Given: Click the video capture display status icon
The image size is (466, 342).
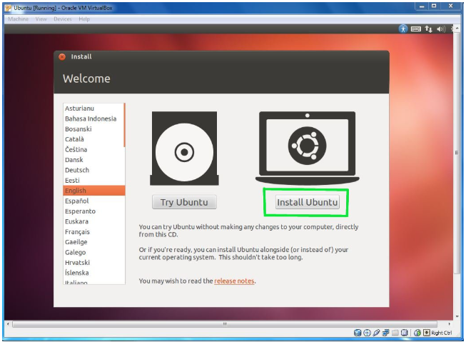Looking at the screenshot, I should point(404,333).
